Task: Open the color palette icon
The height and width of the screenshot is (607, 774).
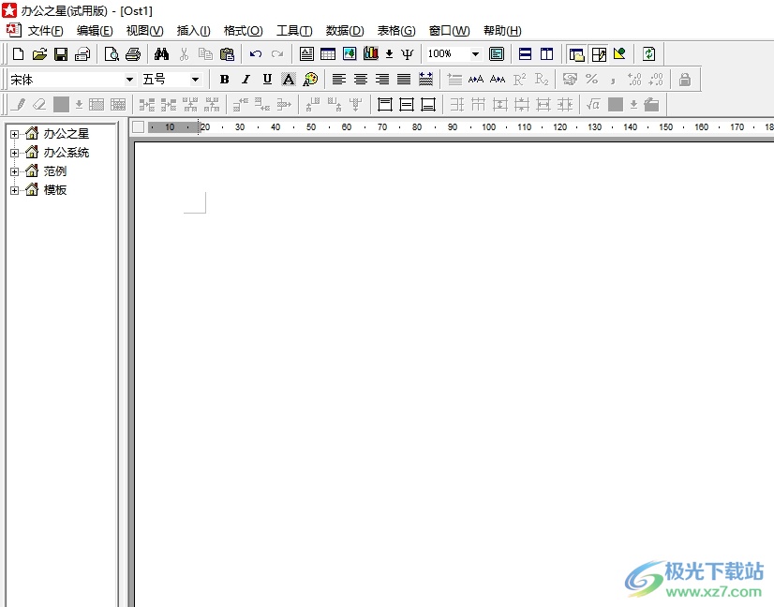Action: 310,80
